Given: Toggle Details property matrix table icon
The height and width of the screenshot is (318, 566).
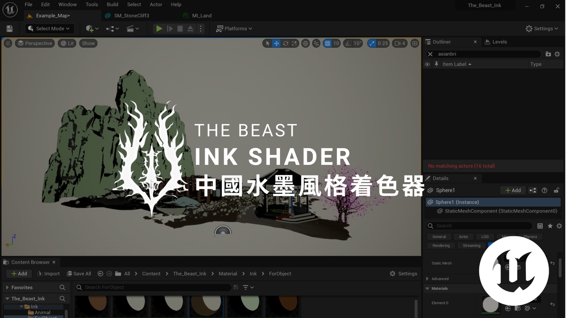Looking at the screenshot, I should 540,226.
